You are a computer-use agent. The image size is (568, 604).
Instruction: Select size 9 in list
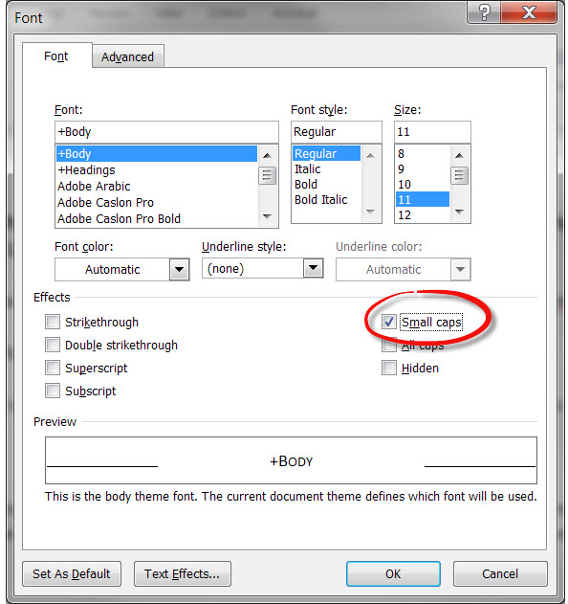pos(423,169)
